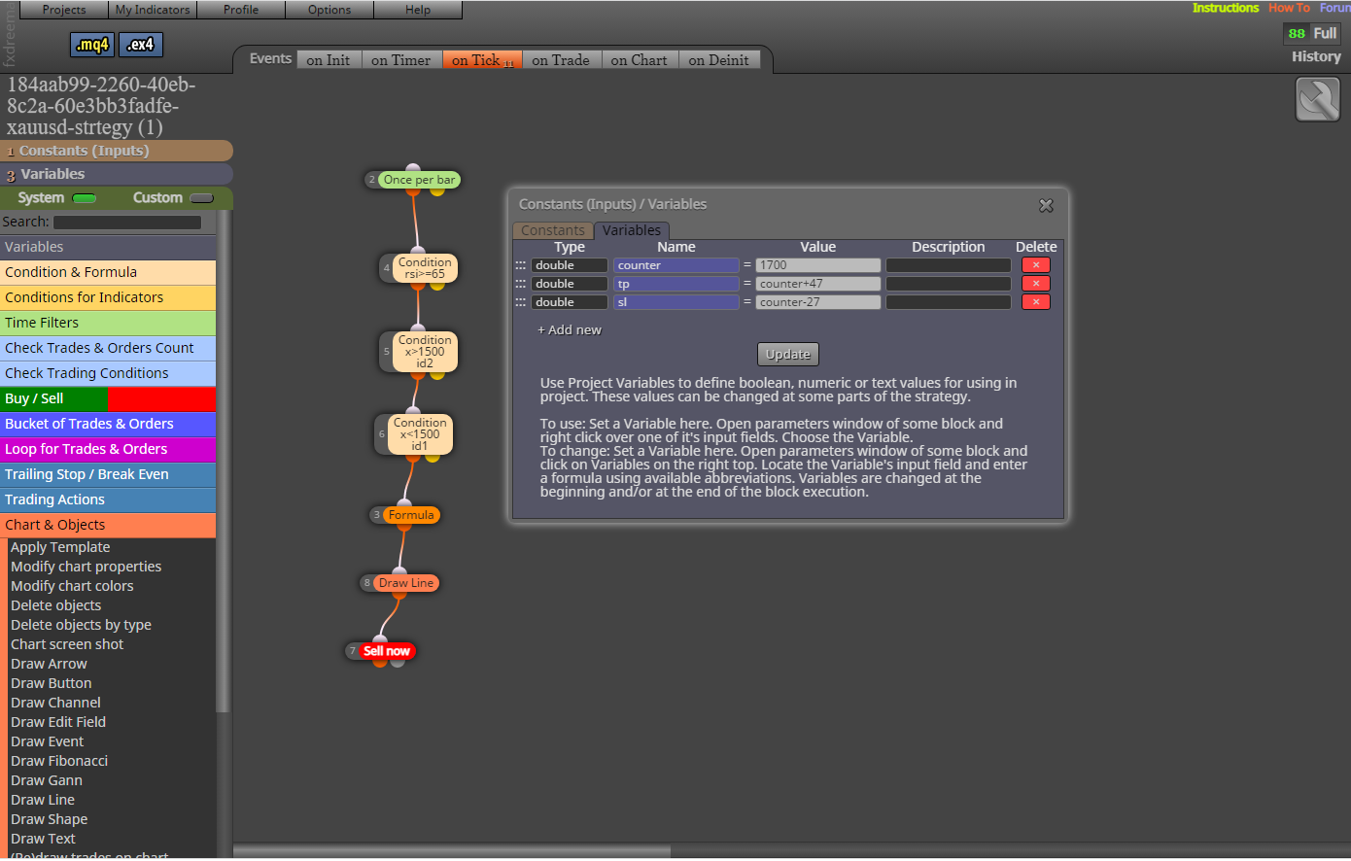The height and width of the screenshot is (861, 1351).
Task: Toggle the Custom blocks switch
Action: (x=201, y=198)
